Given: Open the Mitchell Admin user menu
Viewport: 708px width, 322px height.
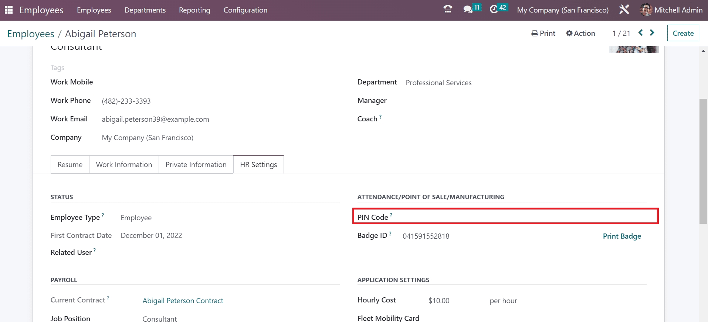Looking at the screenshot, I should pyautogui.click(x=671, y=10).
